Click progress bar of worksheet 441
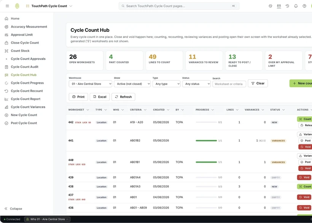 point(206,141)
